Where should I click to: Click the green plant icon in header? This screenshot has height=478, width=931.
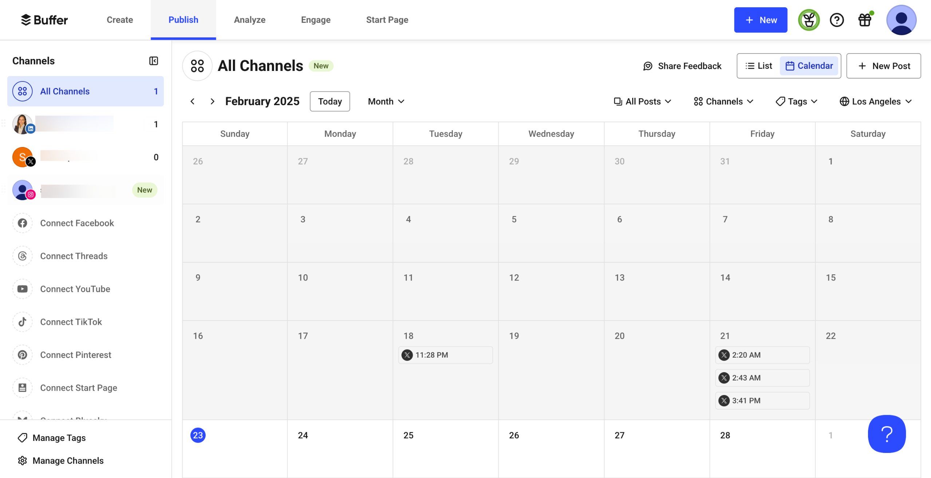click(x=808, y=20)
